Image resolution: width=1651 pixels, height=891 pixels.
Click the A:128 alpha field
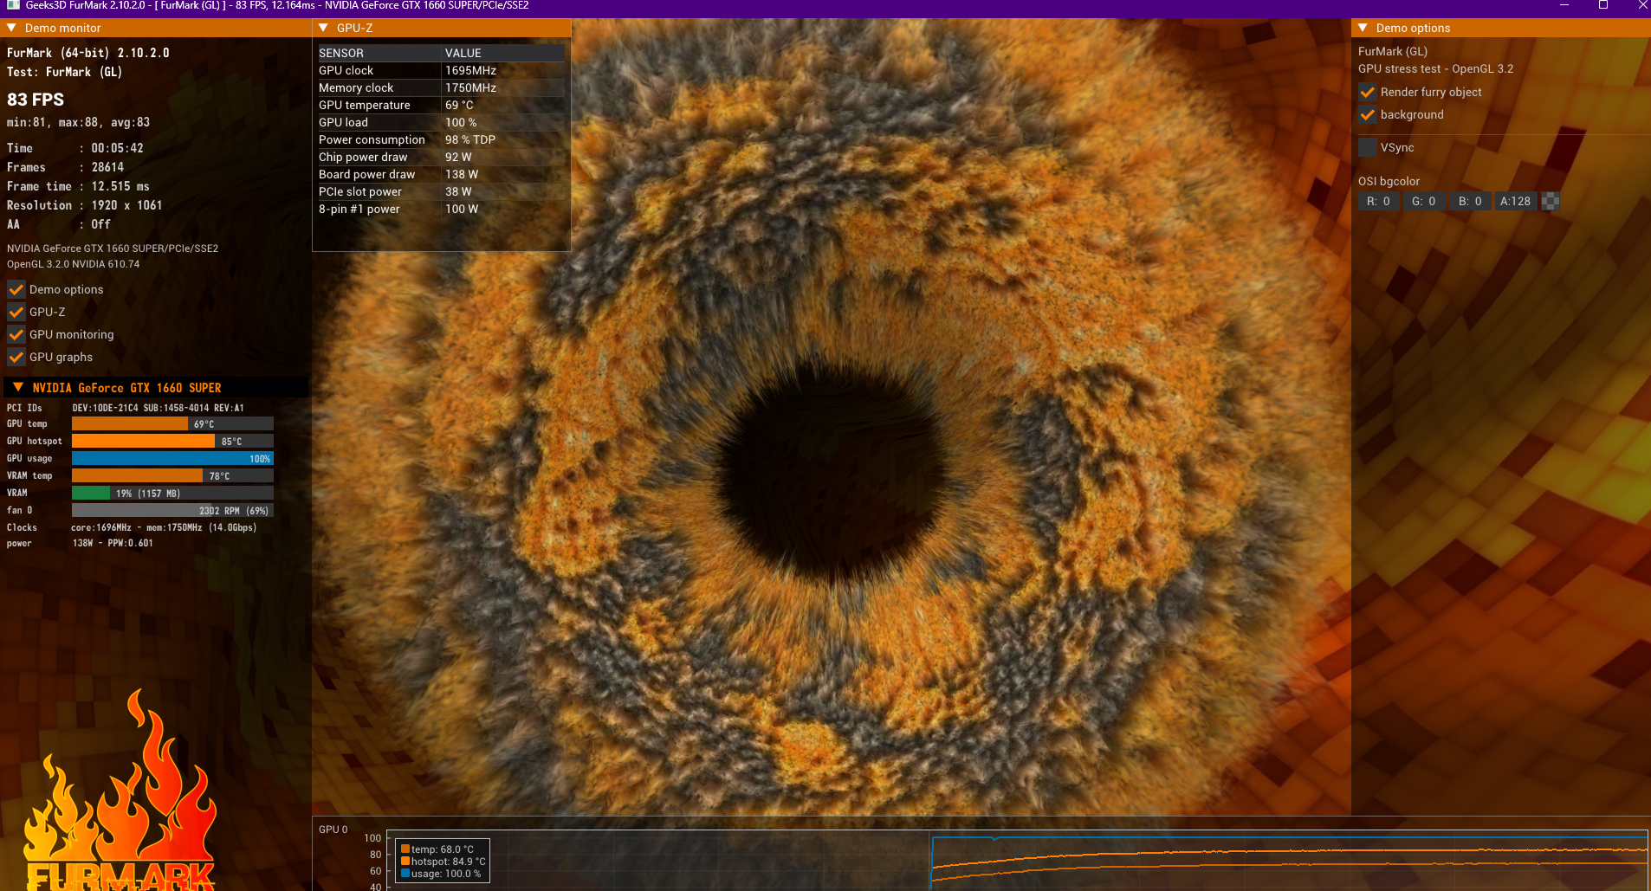coord(1516,201)
